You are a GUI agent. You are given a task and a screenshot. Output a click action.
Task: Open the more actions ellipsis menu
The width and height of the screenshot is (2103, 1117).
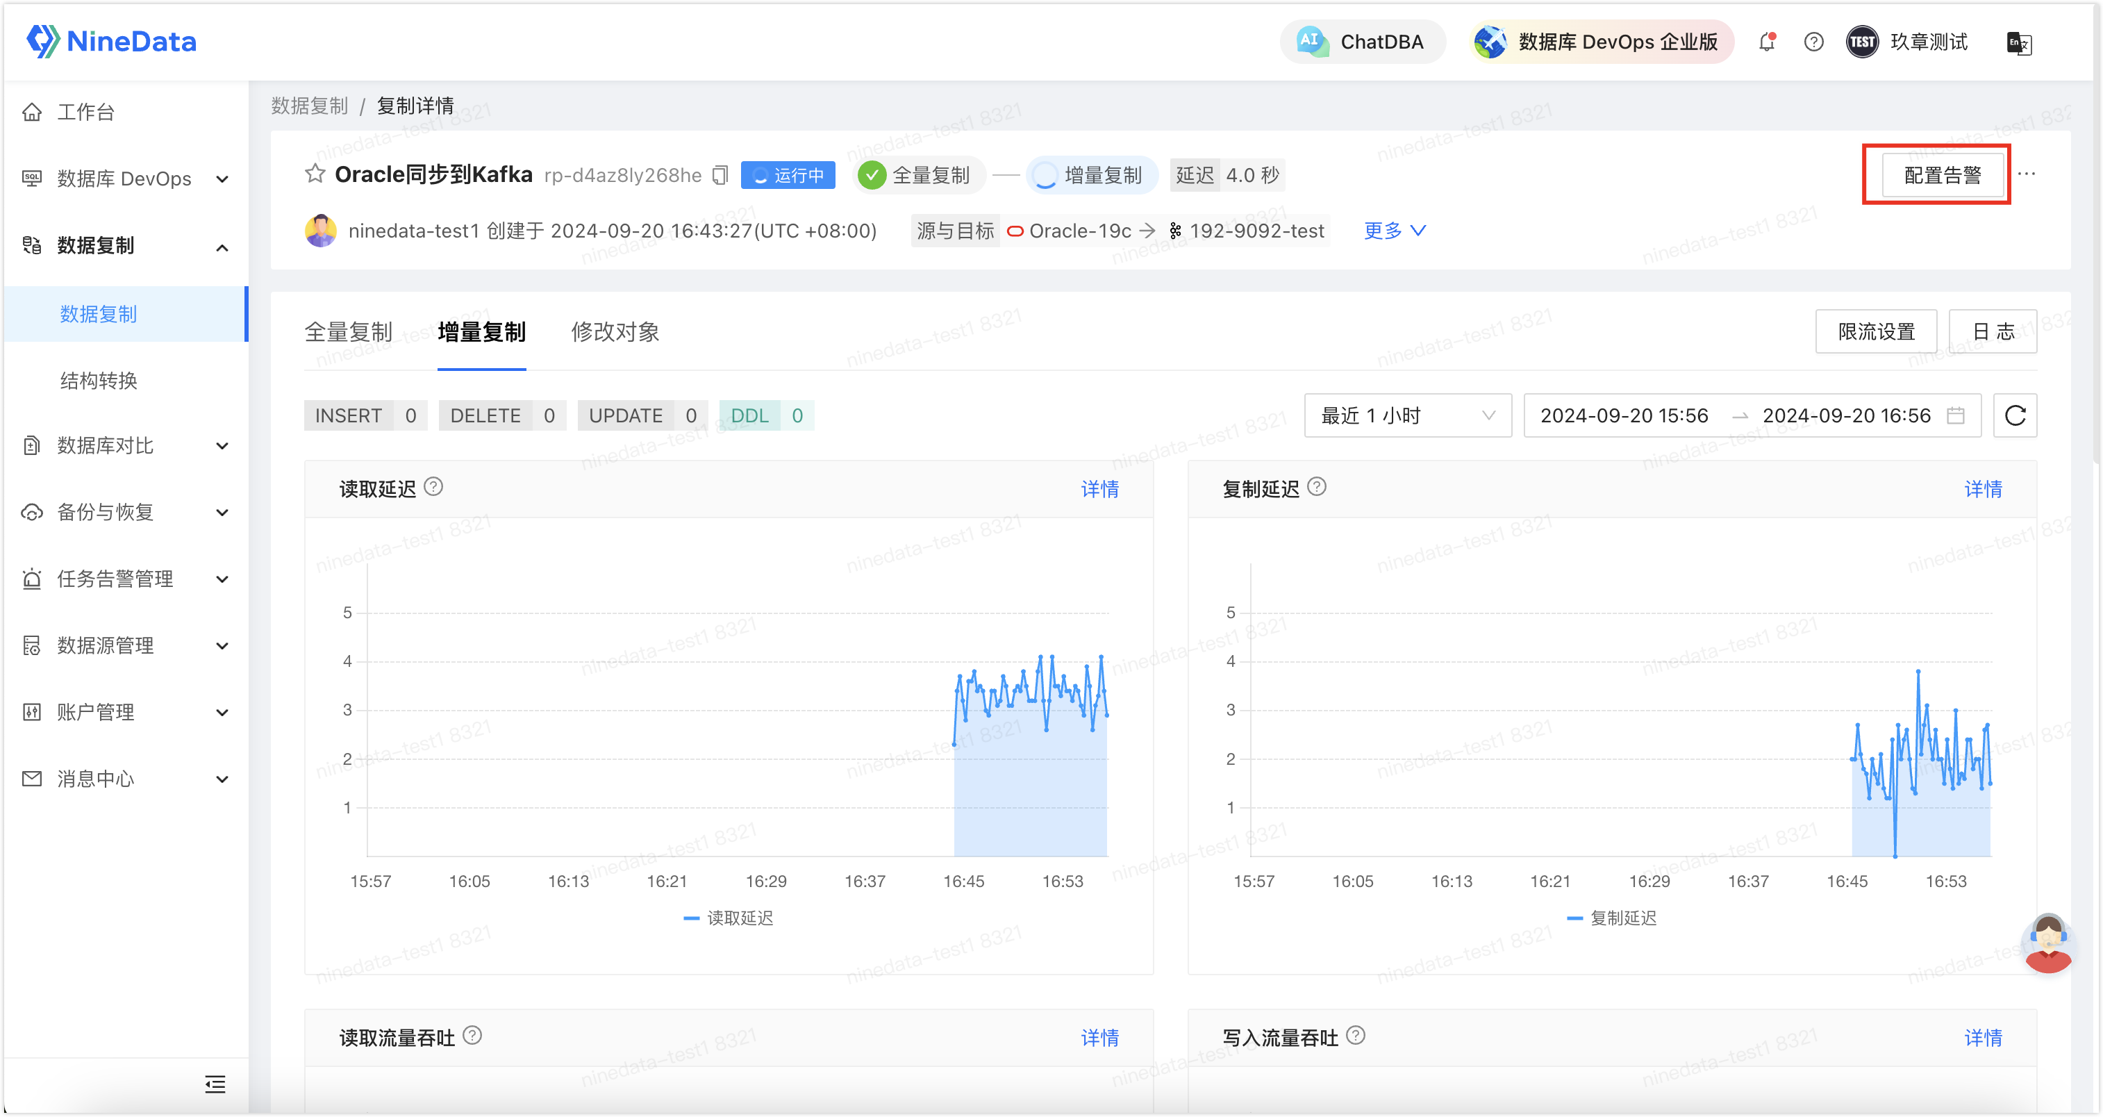pos(2027,174)
